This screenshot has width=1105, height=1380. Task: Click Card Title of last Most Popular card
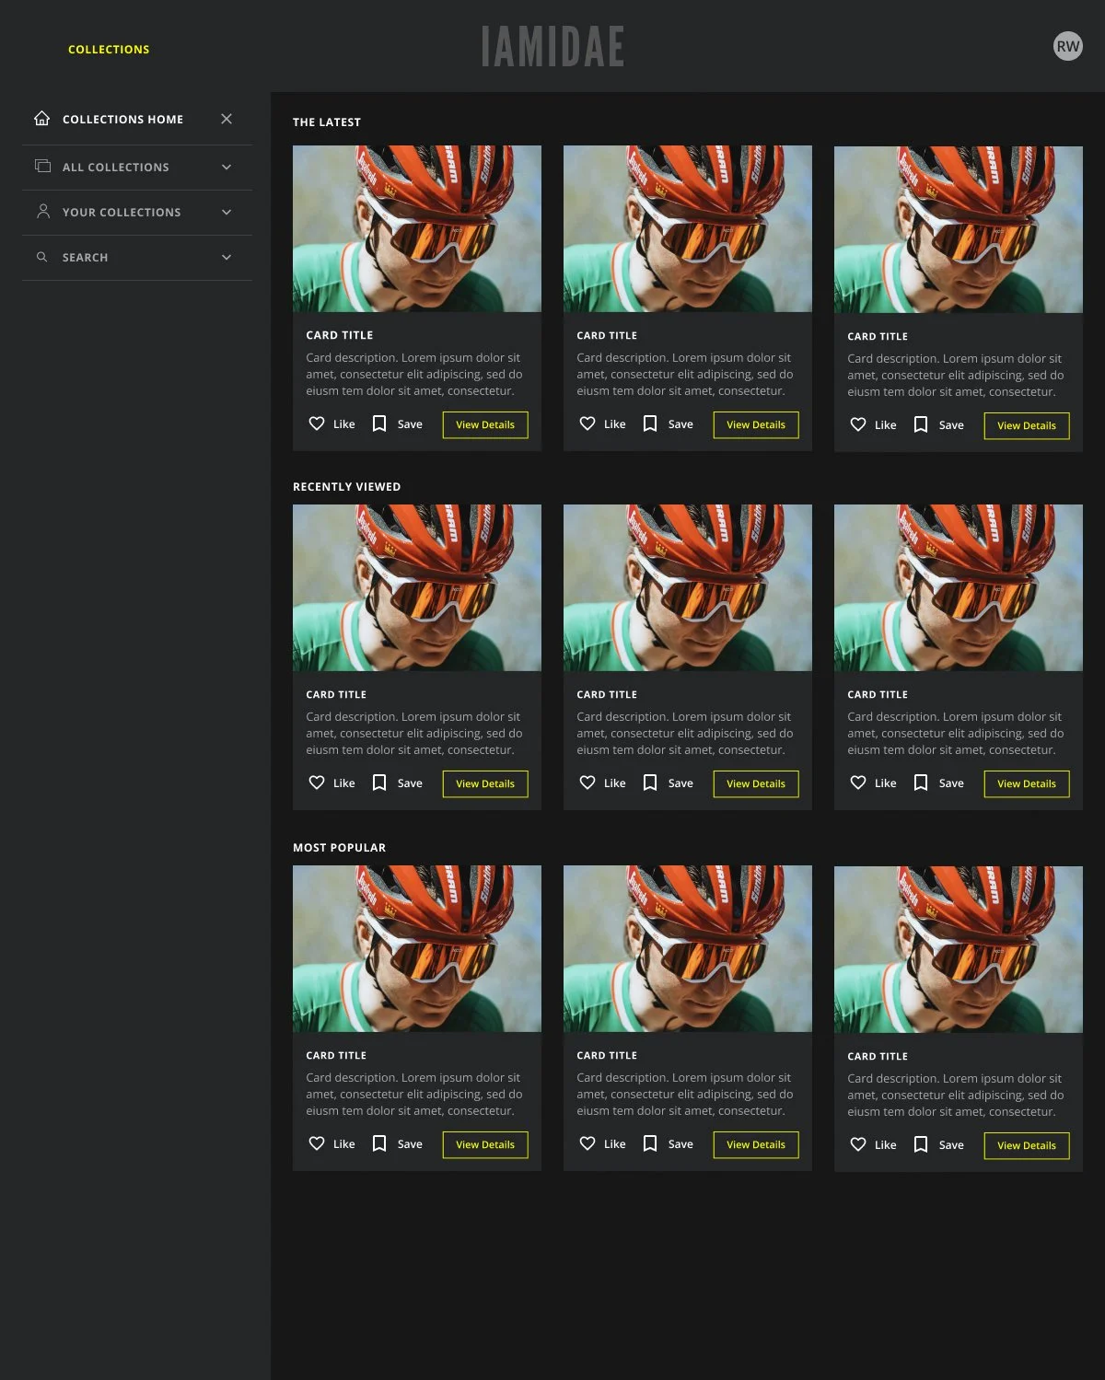pos(878,1056)
